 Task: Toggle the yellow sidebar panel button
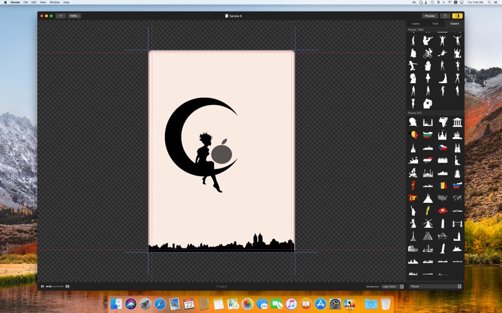click(457, 16)
